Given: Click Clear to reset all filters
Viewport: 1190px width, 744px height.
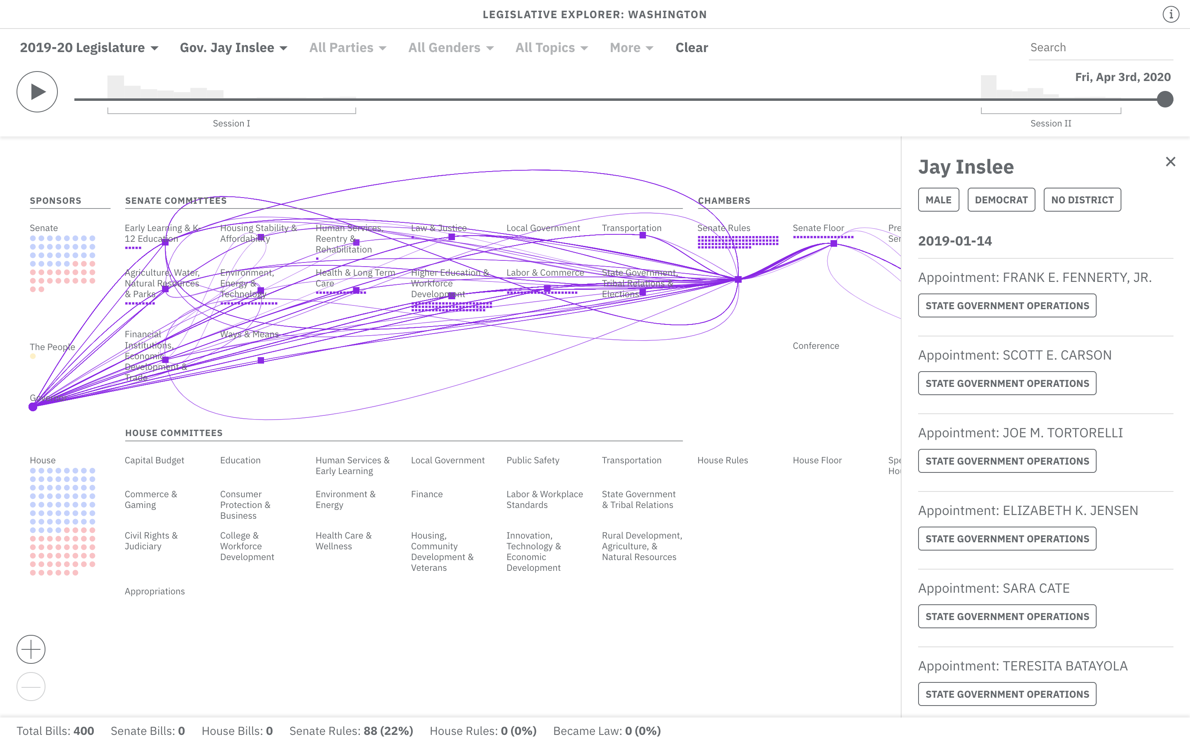Looking at the screenshot, I should (x=691, y=47).
